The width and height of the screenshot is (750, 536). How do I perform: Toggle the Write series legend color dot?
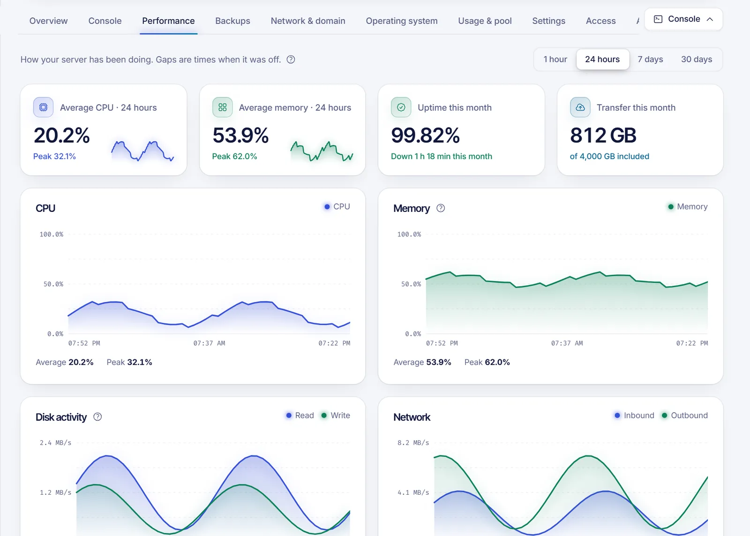click(324, 415)
